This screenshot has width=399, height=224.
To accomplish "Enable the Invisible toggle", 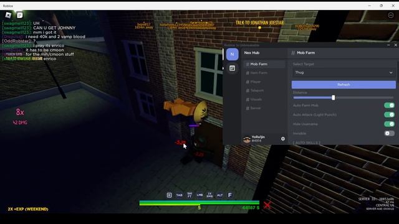I will [x=389, y=133].
